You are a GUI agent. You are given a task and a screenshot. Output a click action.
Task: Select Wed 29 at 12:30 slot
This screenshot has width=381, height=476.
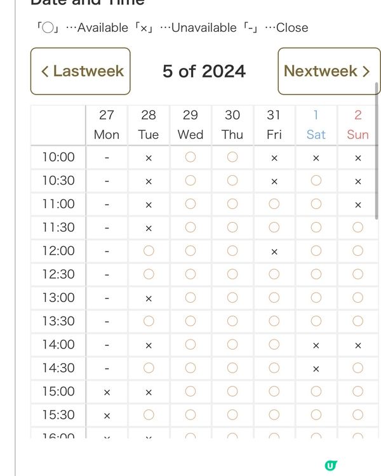pyautogui.click(x=190, y=275)
